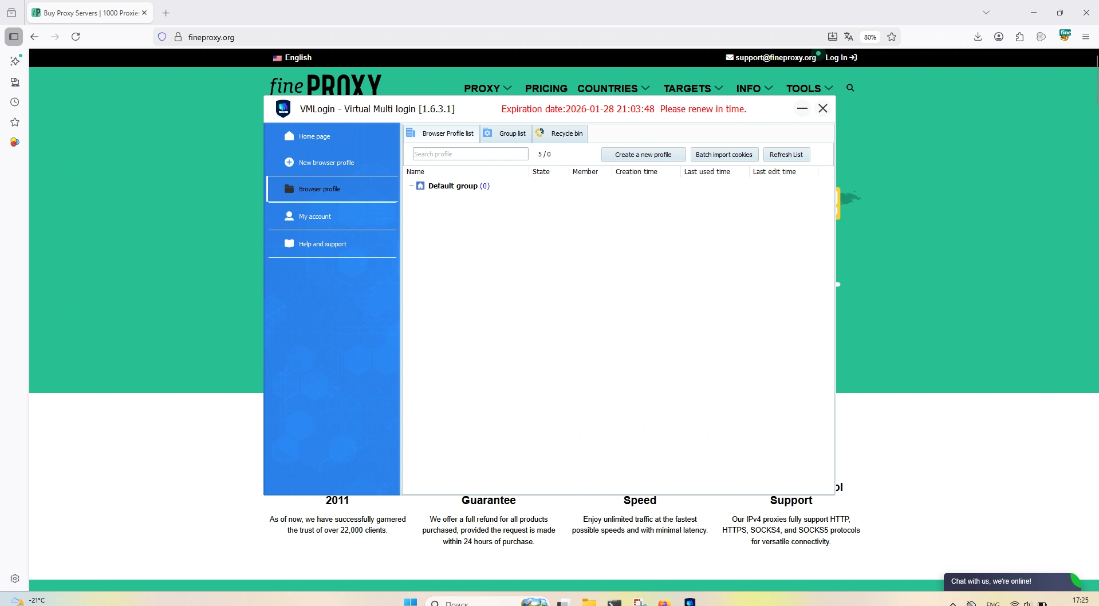Click the Log In link

(x=841, y=57)
